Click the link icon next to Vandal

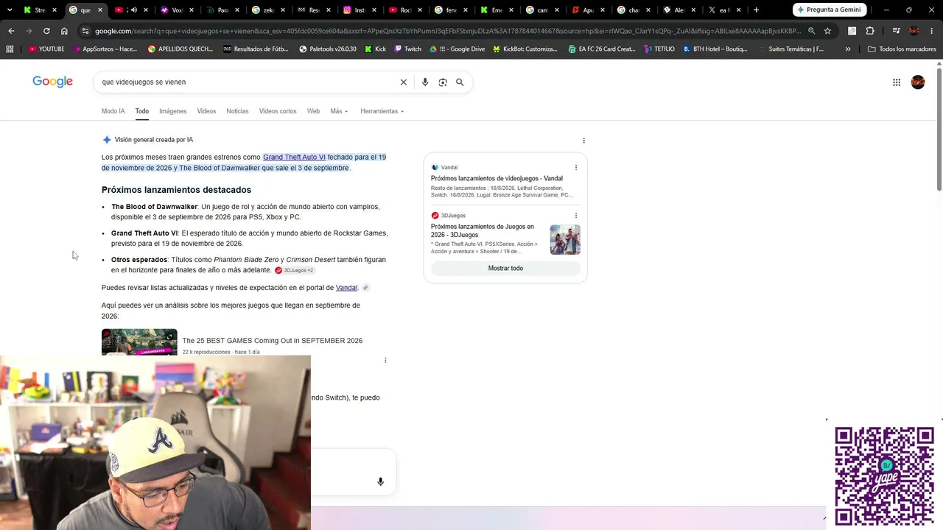[x=365, y=288]
